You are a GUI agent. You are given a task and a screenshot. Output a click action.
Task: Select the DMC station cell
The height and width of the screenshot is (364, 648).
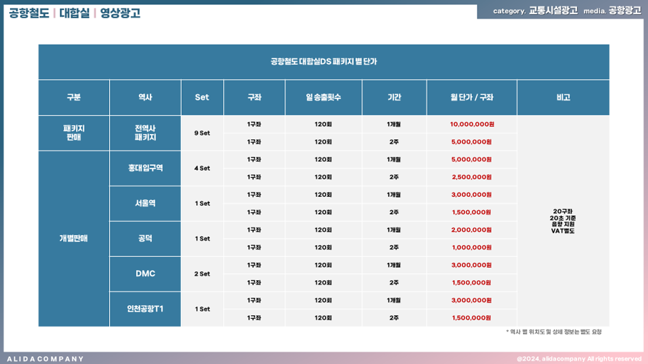pos(145,274)
